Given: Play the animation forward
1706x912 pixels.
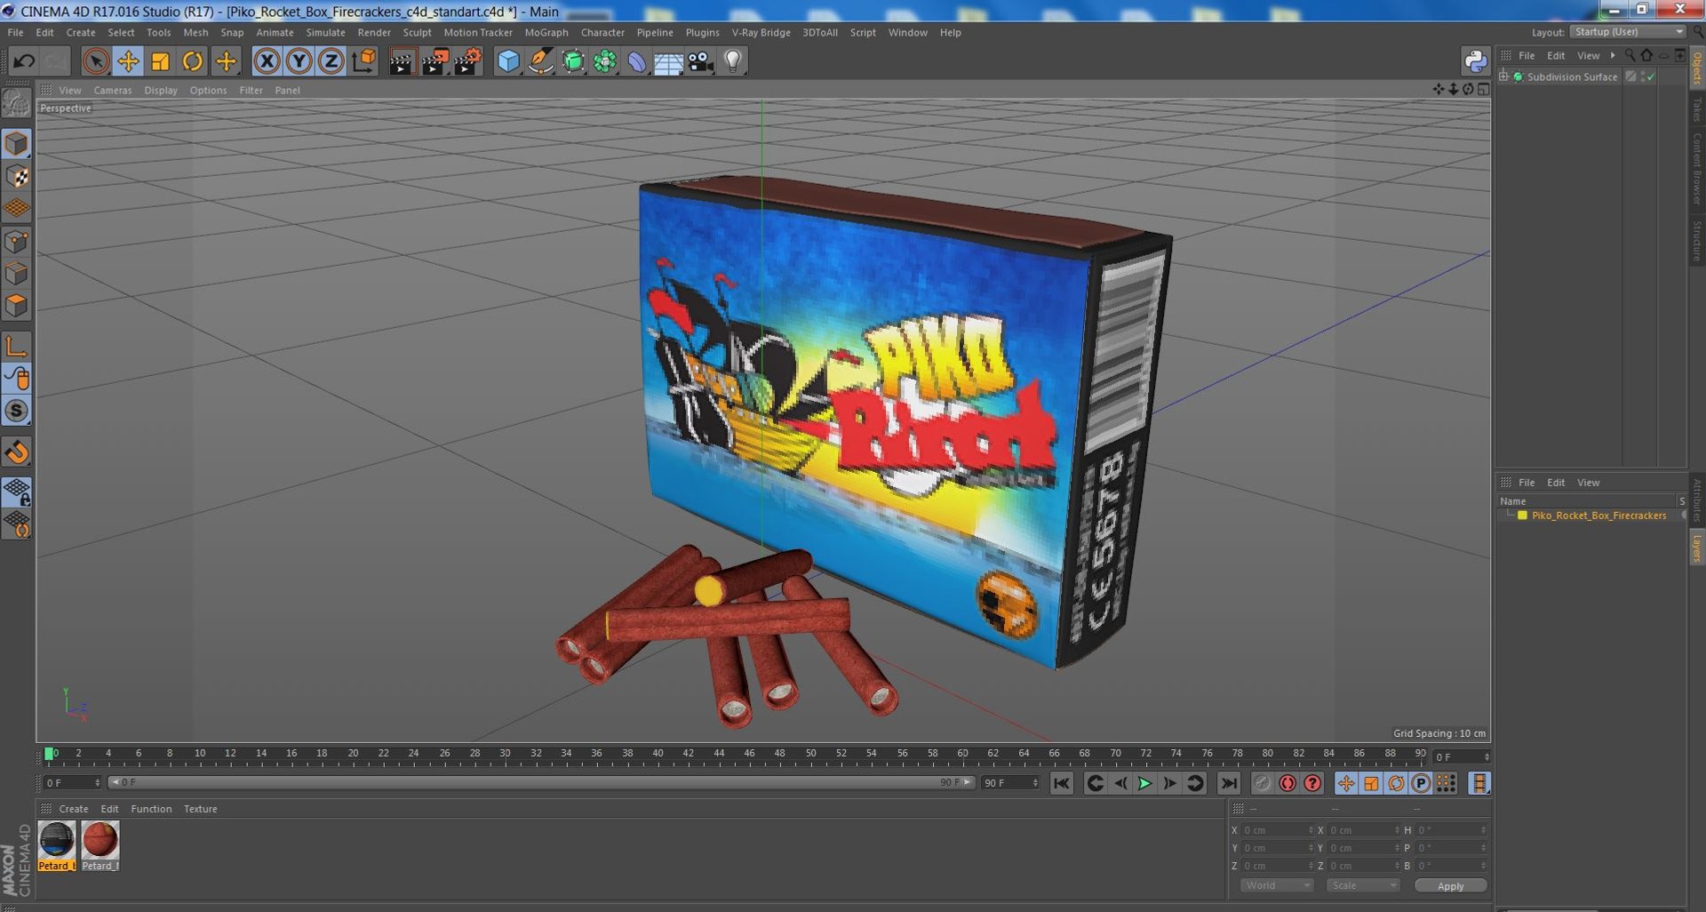Looking at the screenshot, I should (x=1144, y=783).
